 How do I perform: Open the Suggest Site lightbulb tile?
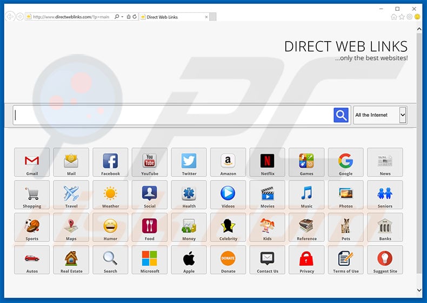[x=385, y=260]
